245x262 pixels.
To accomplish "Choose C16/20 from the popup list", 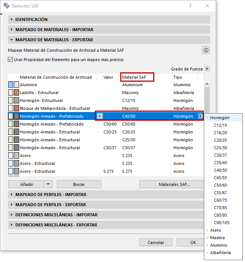I will 220,133.
